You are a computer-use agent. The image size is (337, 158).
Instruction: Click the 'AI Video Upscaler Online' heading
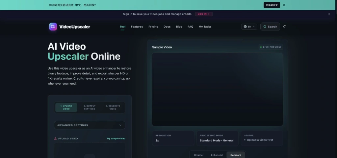pyautogui.click(x=84, y=51)
